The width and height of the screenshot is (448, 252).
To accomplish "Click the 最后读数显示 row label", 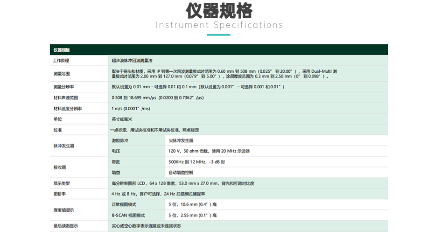I will click(x=65, y=226).
